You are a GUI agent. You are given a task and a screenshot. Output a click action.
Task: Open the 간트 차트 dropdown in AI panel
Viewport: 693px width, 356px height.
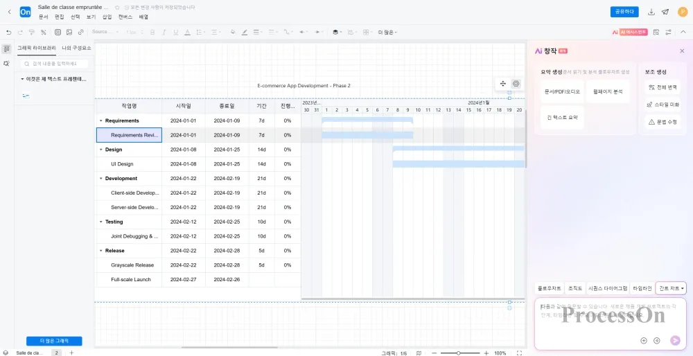[672, 288]
